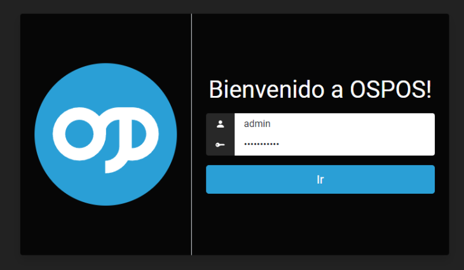Click the black area below Ir button
Screen dimensions: 464x270
(x=320, y=224)
